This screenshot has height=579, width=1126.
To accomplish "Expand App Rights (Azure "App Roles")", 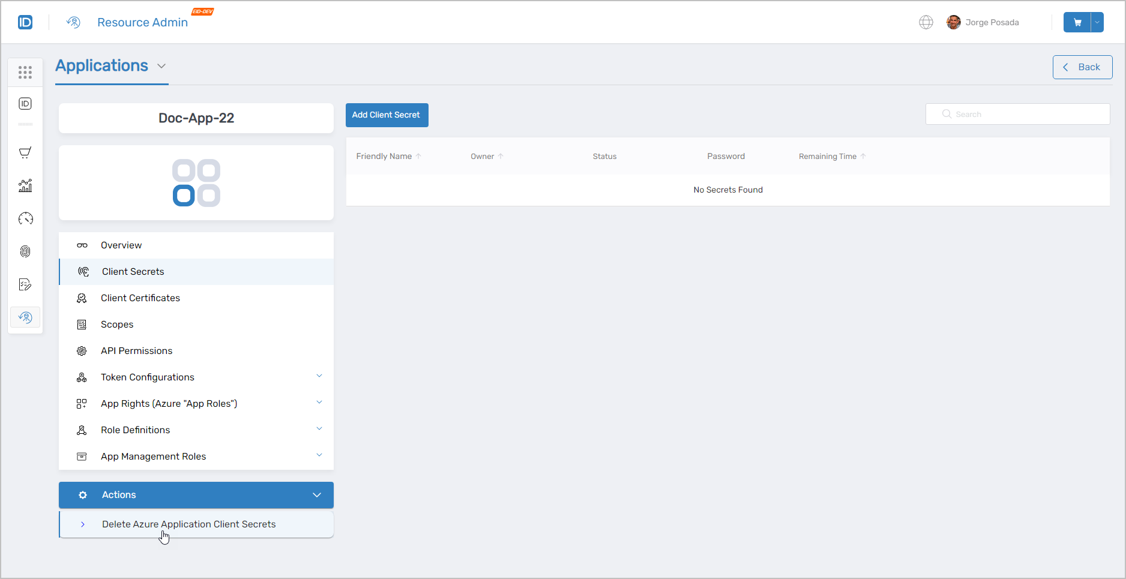I will [x=319, y=402].
